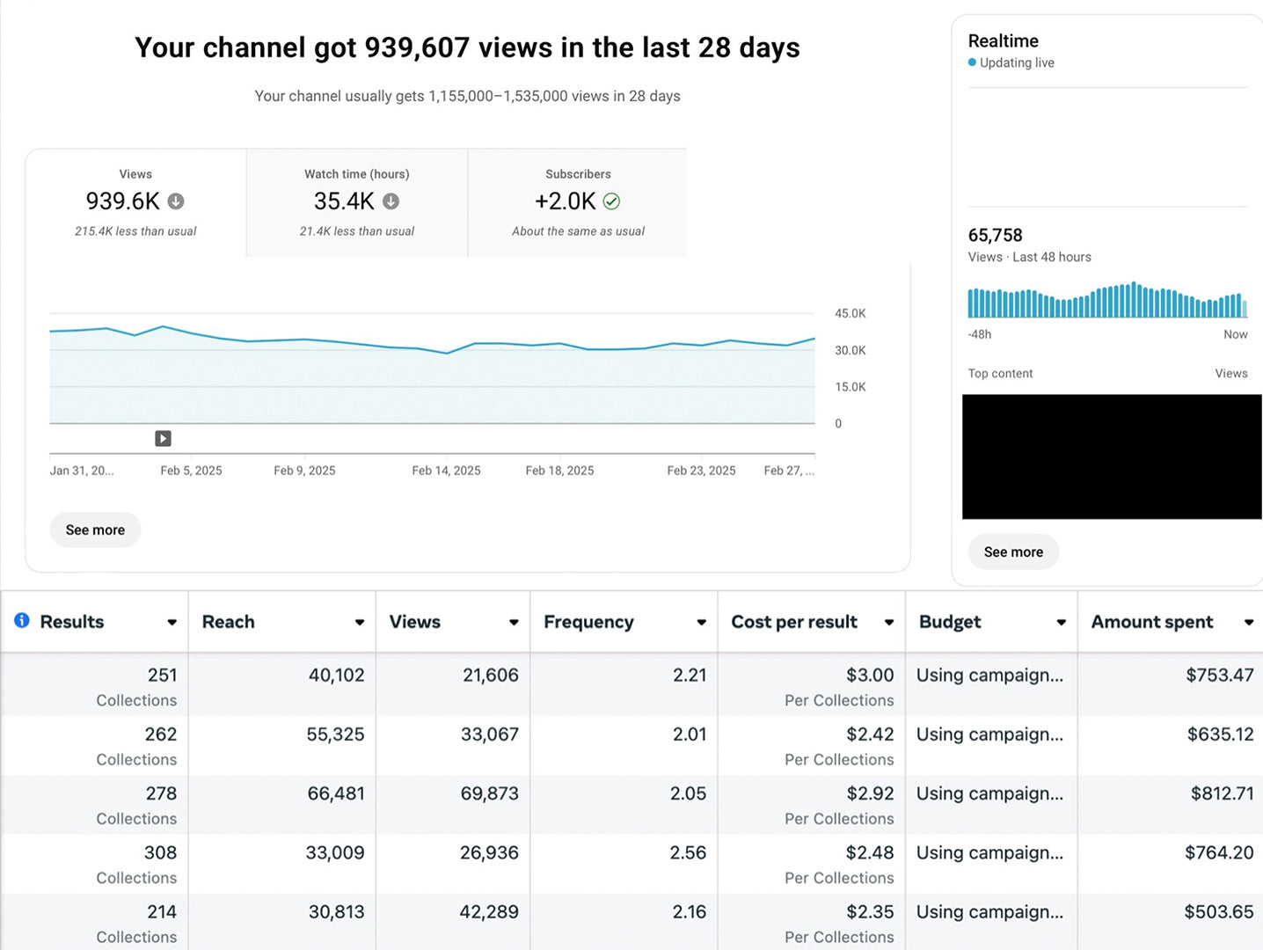The image size is (1263, 950).
Task: Open the Results column dropdown
Action: coord(172,622)
